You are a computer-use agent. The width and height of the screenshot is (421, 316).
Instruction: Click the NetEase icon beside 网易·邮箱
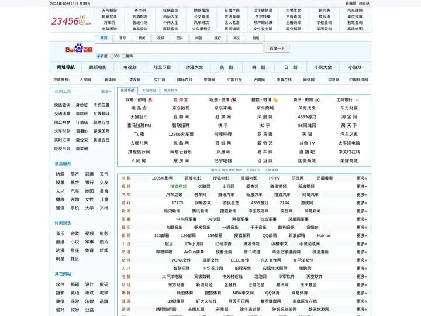(x=150, y=100)
